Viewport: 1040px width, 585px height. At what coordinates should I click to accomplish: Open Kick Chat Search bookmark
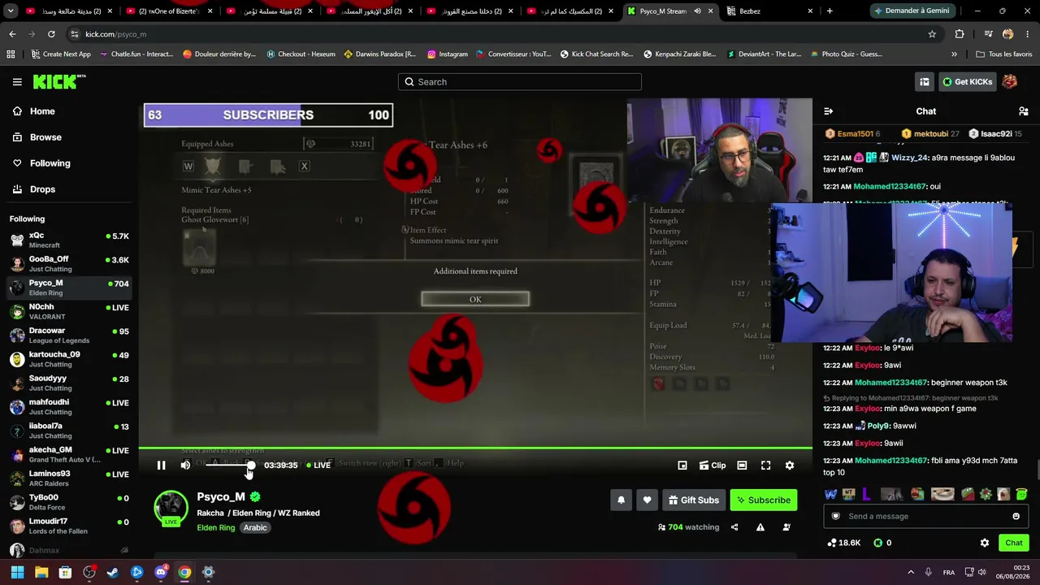pyautogui.click(x=596, y=54)
